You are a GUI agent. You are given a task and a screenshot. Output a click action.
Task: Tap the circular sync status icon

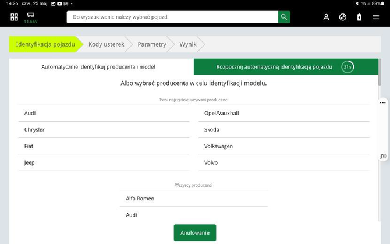click(343, 17)
